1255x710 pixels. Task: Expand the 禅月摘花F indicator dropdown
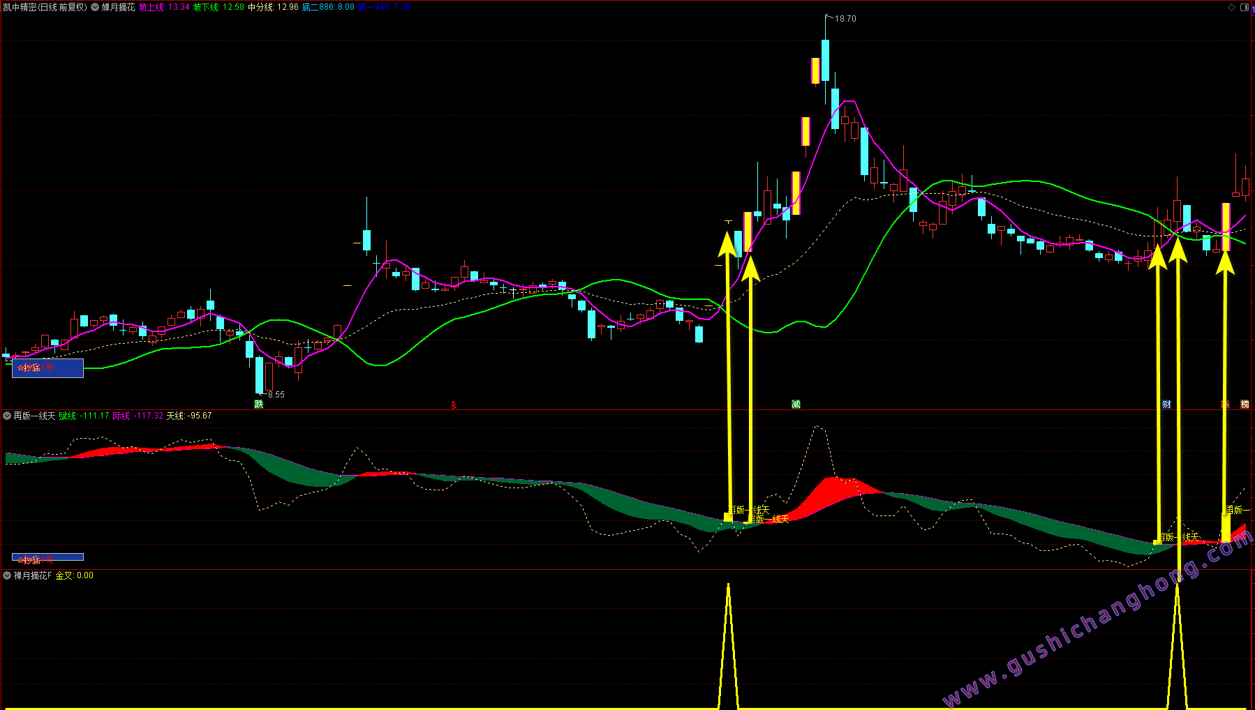coord(7,575)
